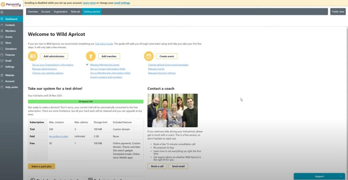Image resolution: width=348 pixels, height=180 pixels.
Task: Click the green checkmark beside Manage Membership levels
Action: pyautogui.click(x=87, y=65)
